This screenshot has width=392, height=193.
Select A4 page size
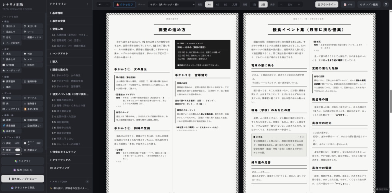pos(209,5)
